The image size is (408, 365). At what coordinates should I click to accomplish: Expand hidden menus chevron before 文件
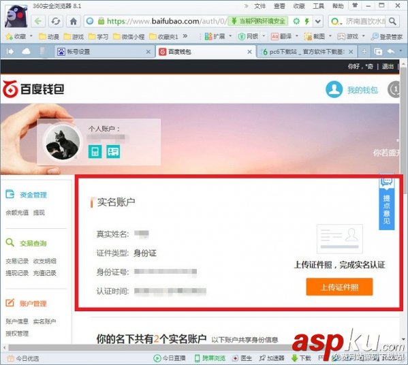246,5
